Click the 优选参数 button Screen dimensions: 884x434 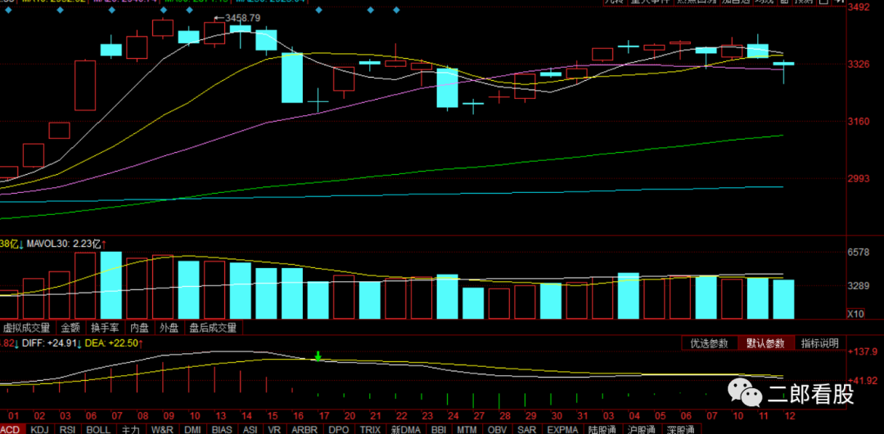(709, 343)
